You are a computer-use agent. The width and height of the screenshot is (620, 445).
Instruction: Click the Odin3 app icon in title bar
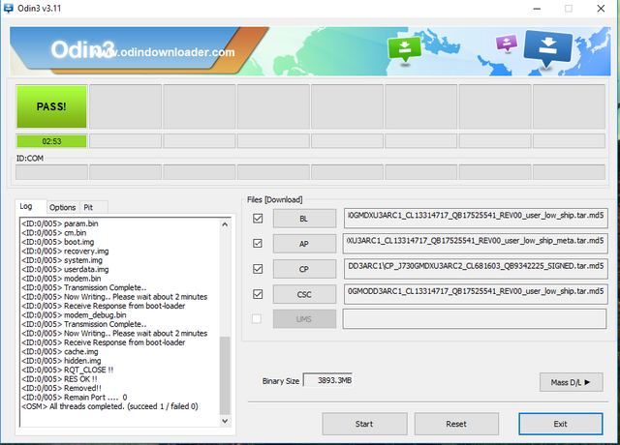8,9
